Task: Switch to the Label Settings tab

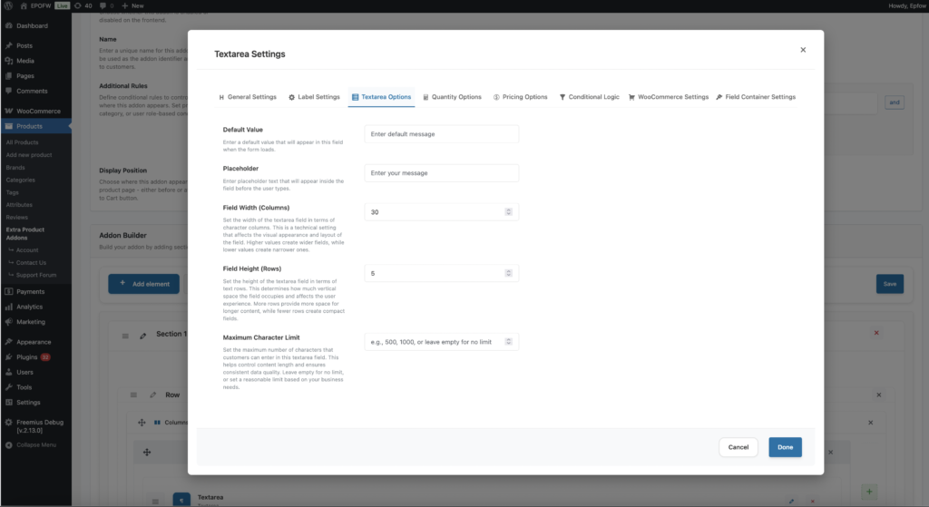Action: pyautogui.click(x=314, y=97)
